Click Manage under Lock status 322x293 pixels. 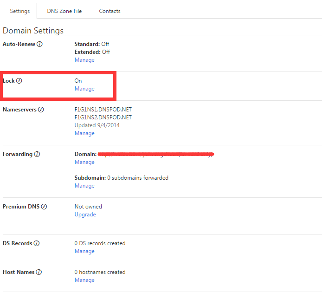(84, 89)
